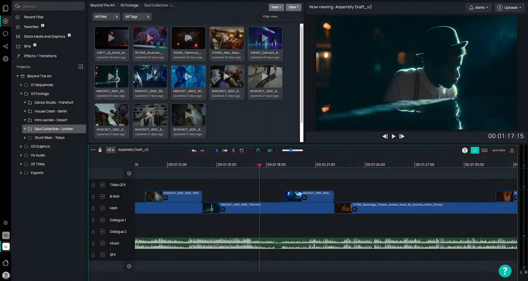
Task: Click the keyboard shortcuts icon near Up to date
Action: [x=484, y=150]
